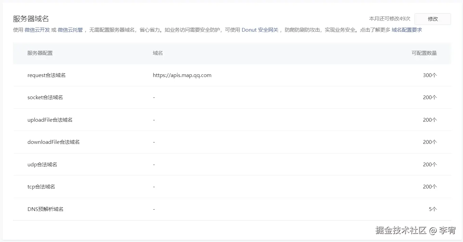The width and height of the screenshot is (463, 242).
Task: Select the DNS预解析域名 row label
Action: click(x=45, y=209)
